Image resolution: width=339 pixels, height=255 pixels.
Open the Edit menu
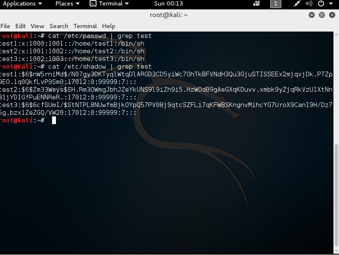(20, 26)
